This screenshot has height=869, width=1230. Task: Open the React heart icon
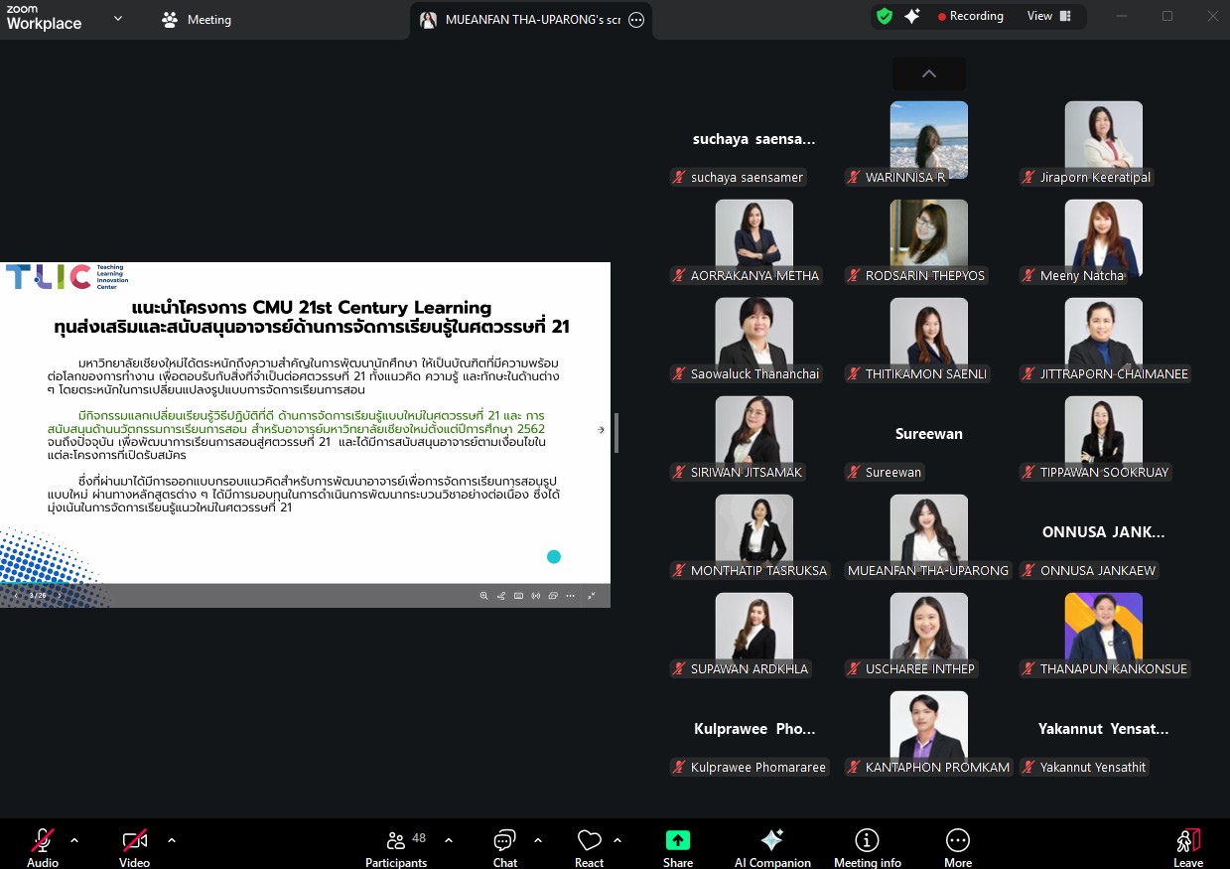coord(589,847)
